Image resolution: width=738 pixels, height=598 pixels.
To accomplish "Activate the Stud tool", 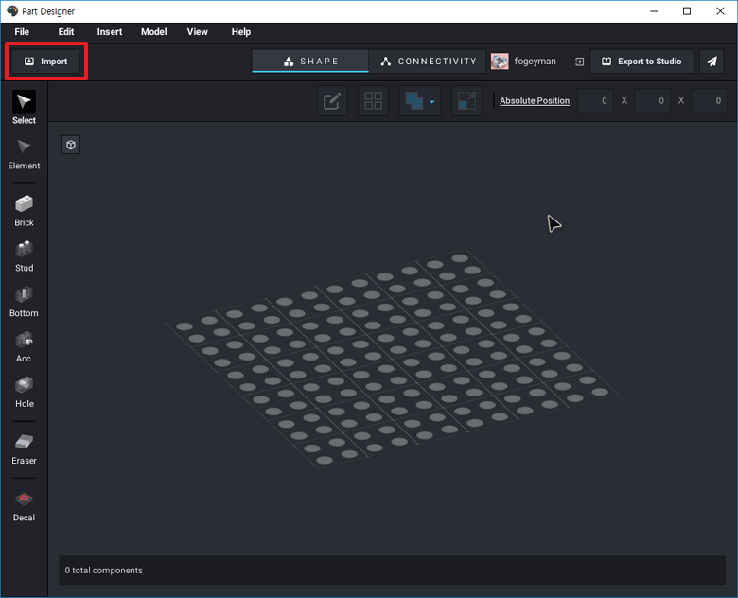I will coord(24,256).
